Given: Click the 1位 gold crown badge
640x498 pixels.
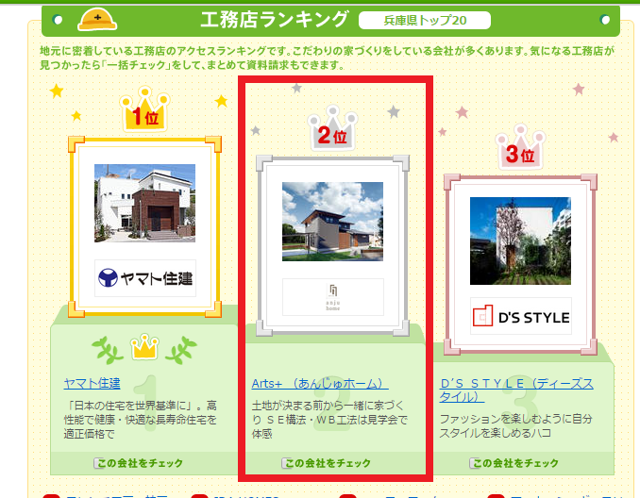Looking at the screenshot, I should point(145,108).
